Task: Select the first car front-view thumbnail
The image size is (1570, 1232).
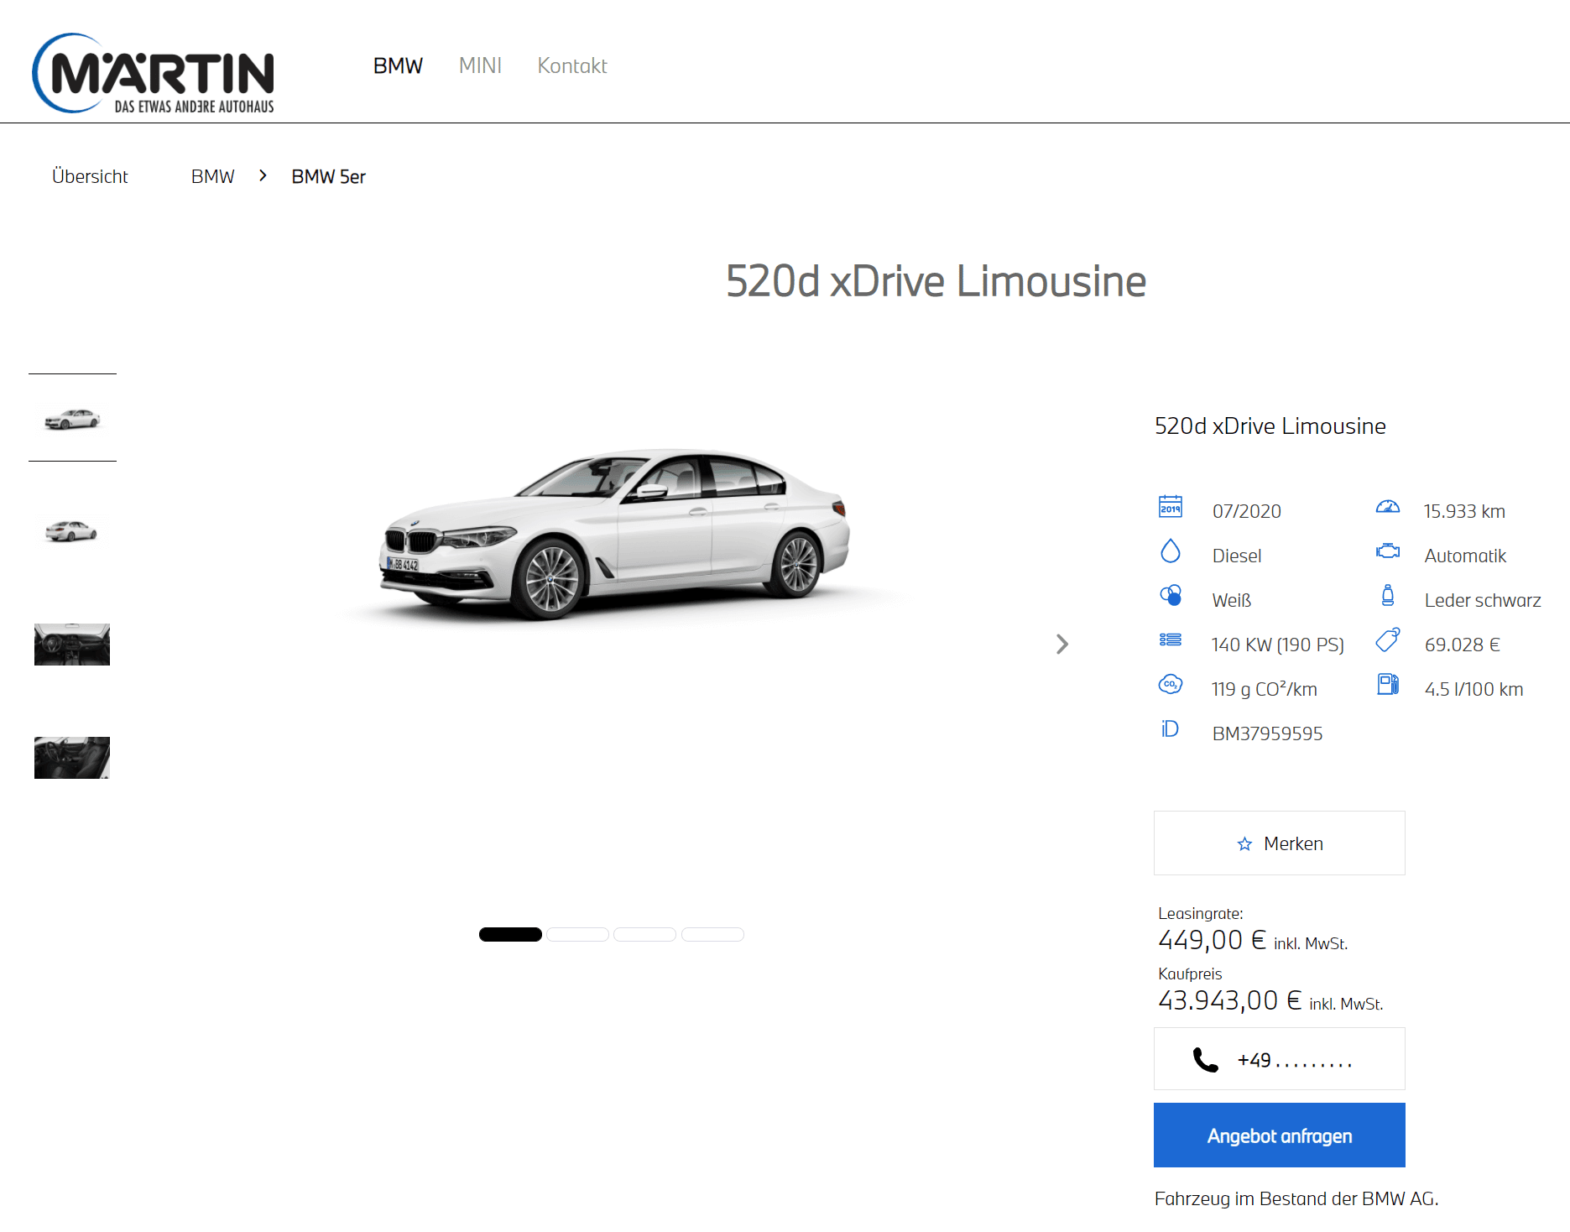Action: (x=72, y=418)
